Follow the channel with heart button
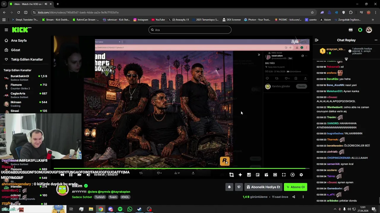Screen dimensions: 380x213 239,187
